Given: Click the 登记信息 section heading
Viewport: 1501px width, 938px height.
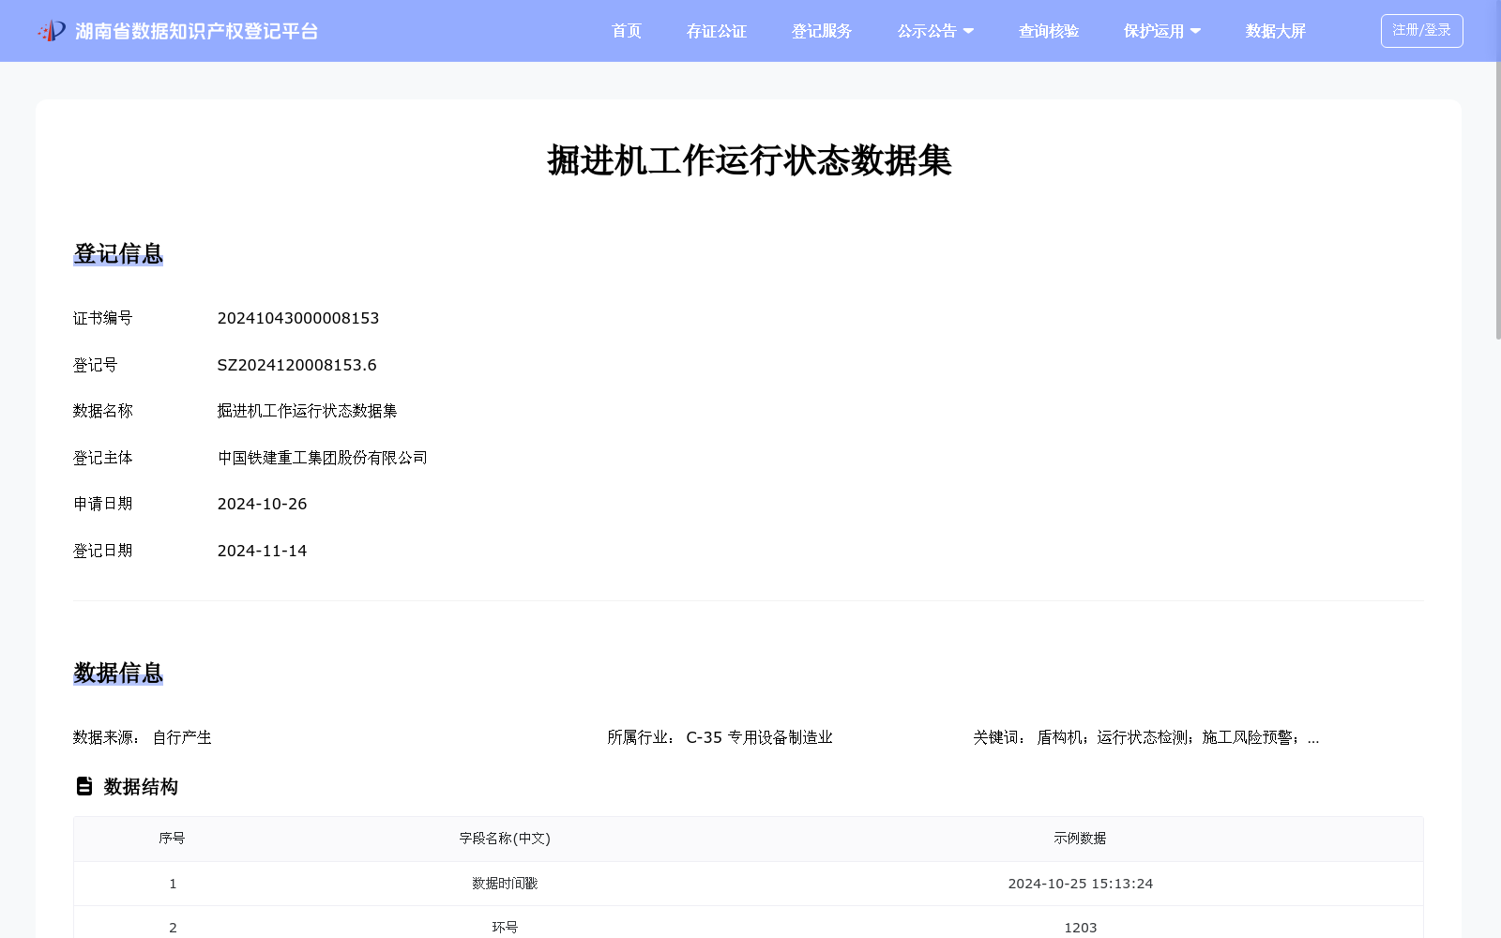Looking at the screenshot, I should [118, 254].
